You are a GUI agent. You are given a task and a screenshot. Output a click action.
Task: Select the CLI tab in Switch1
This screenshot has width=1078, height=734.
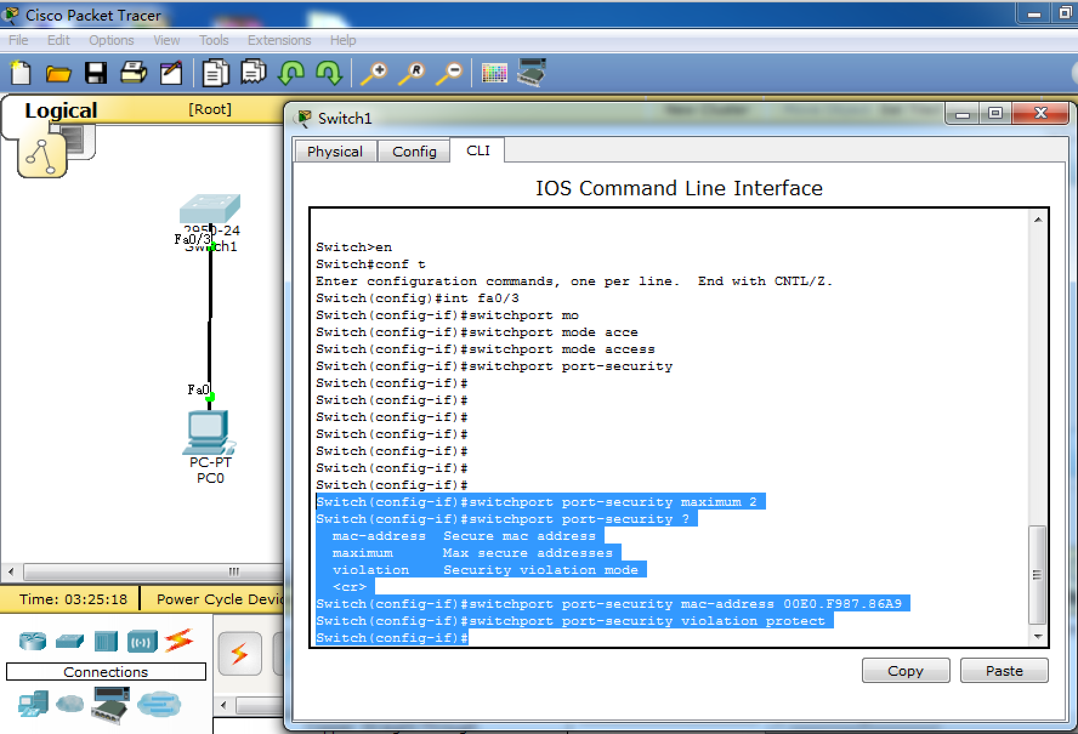[478, 150]
